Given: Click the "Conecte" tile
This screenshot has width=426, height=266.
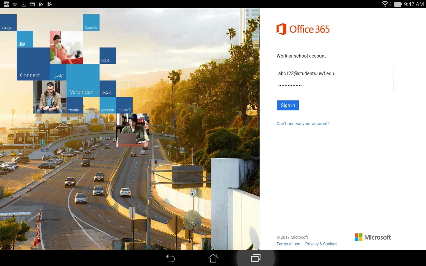Looking at the screenshot, I should point(91,23).
